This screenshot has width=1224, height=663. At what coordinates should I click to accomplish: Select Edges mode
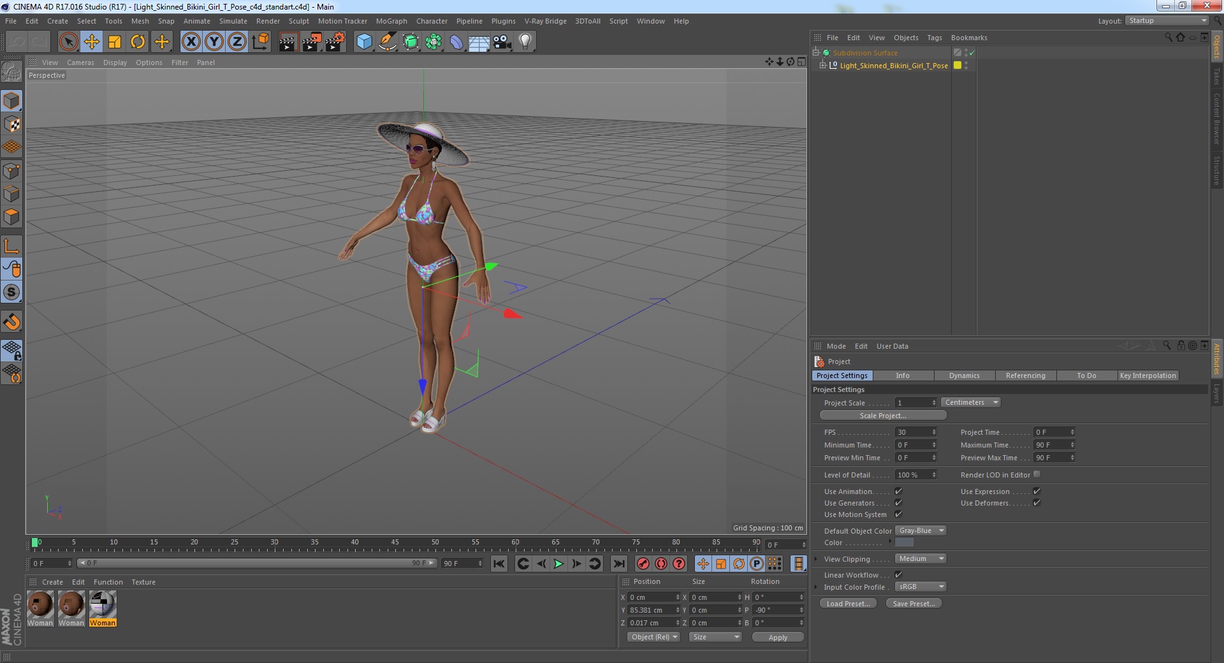[11, 194]
